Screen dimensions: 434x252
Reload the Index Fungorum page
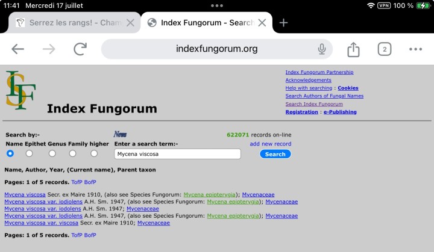pos(80,49)
